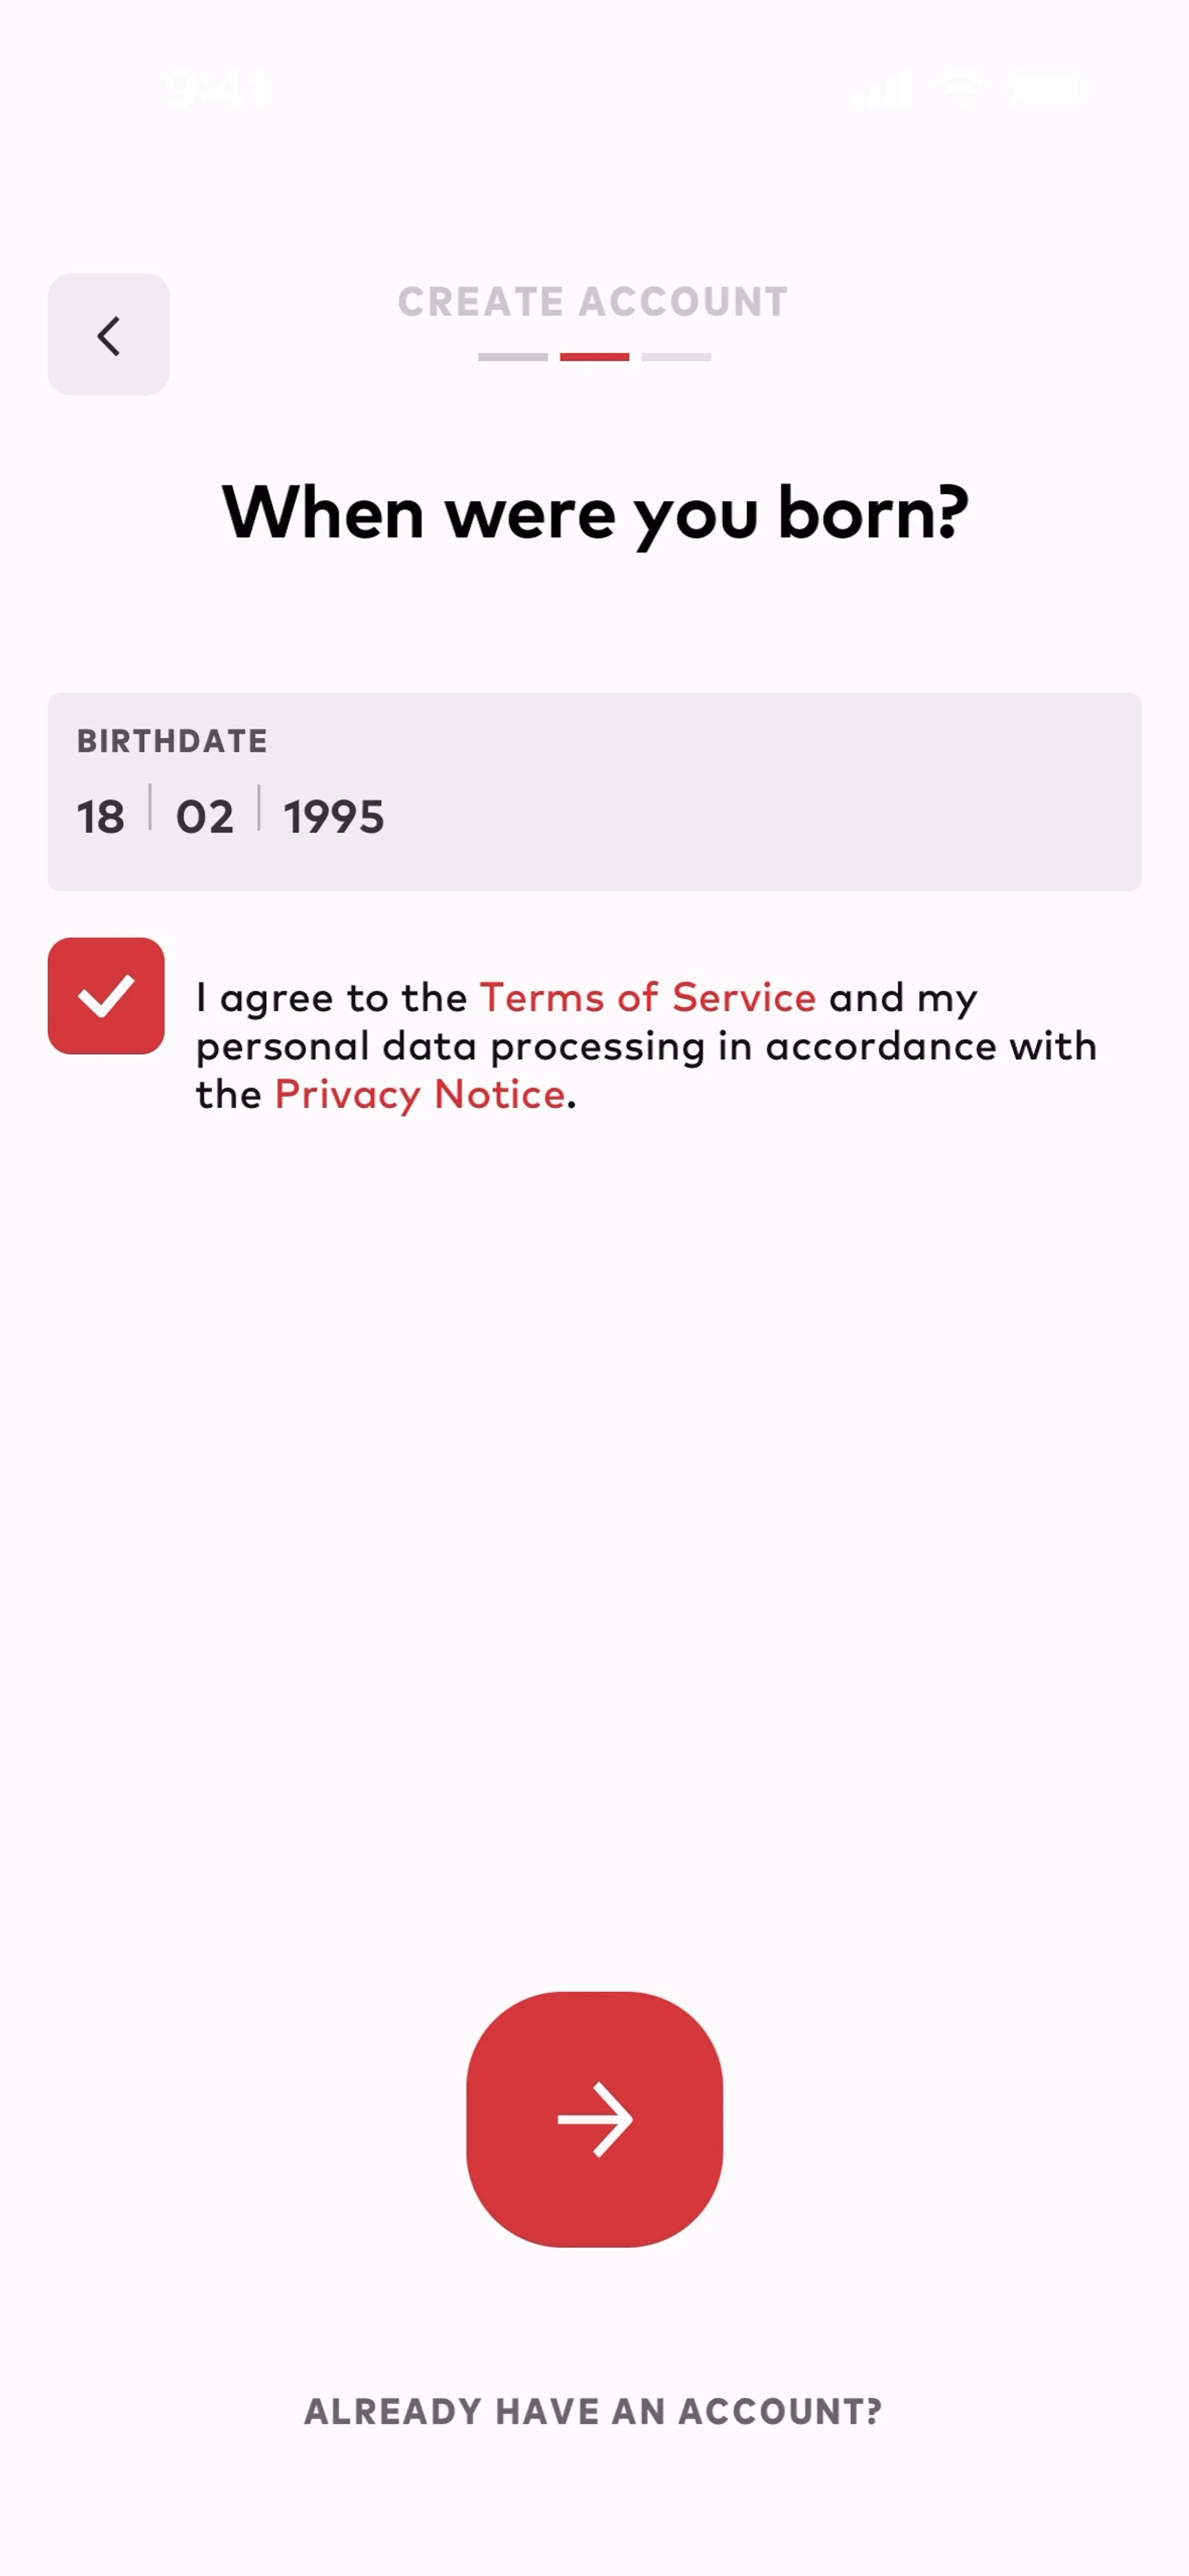Click the 'When were you born?' heading
1189x2576 pixels.
point(594,512)
